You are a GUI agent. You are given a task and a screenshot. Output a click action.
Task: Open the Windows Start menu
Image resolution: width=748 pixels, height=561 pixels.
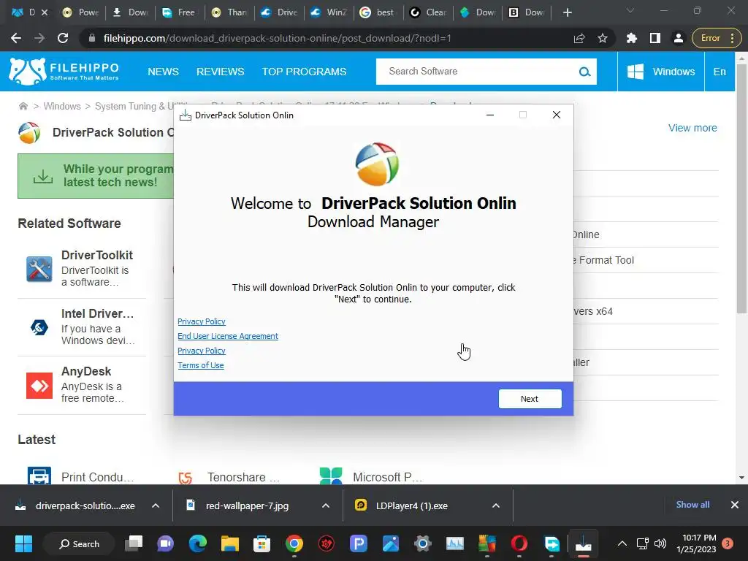23,543
